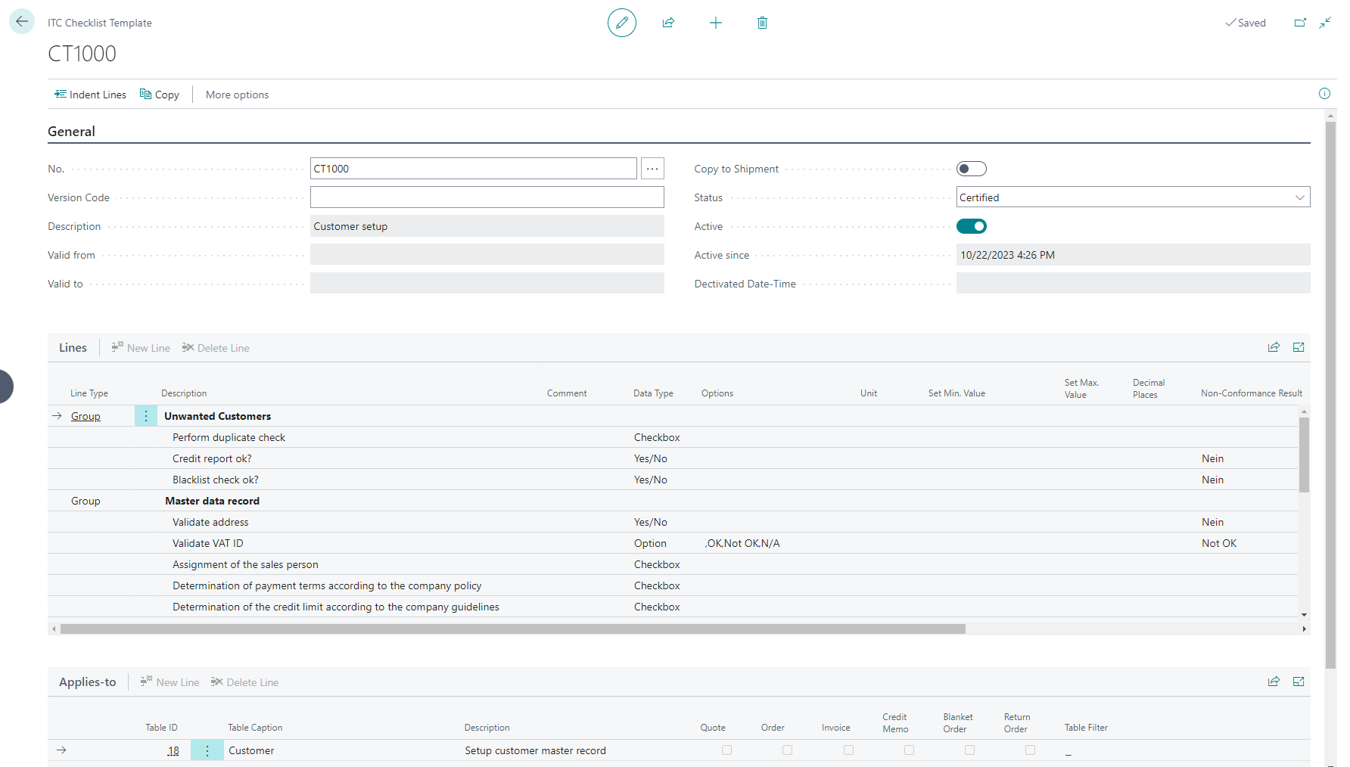This screenshot has height=767, width=1350.
Task: Open the More options menu
Action: (x=237, y=95)
